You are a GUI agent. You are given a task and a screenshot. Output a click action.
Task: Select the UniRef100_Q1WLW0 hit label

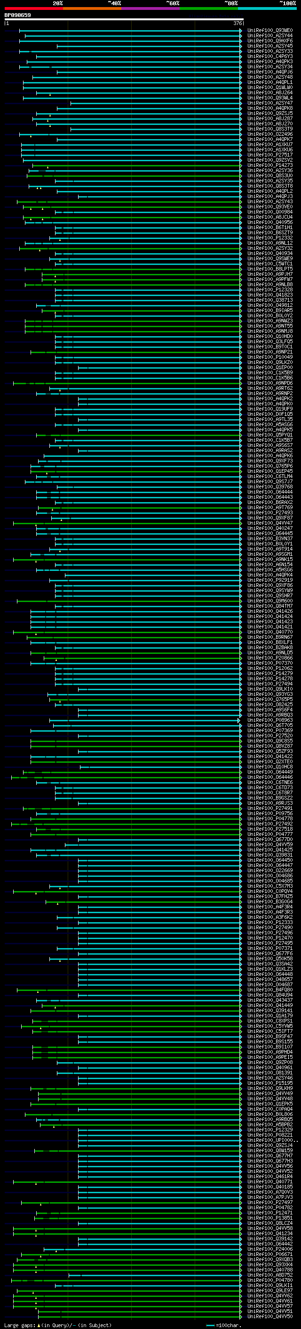pyautogui.click(x=270, y=88)
